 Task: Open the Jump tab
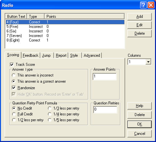46,55
